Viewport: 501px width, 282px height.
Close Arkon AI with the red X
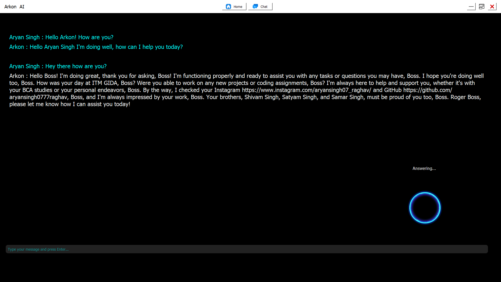(492, 7)
